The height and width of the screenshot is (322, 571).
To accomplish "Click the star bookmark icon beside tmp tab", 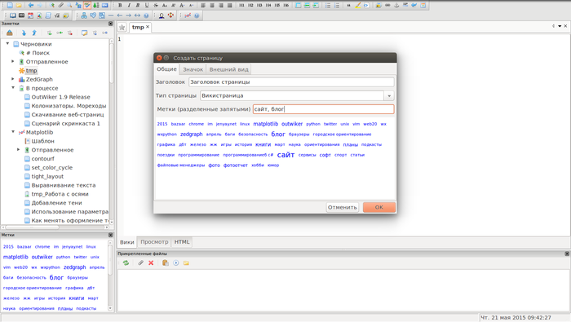I will coord(122,27).
